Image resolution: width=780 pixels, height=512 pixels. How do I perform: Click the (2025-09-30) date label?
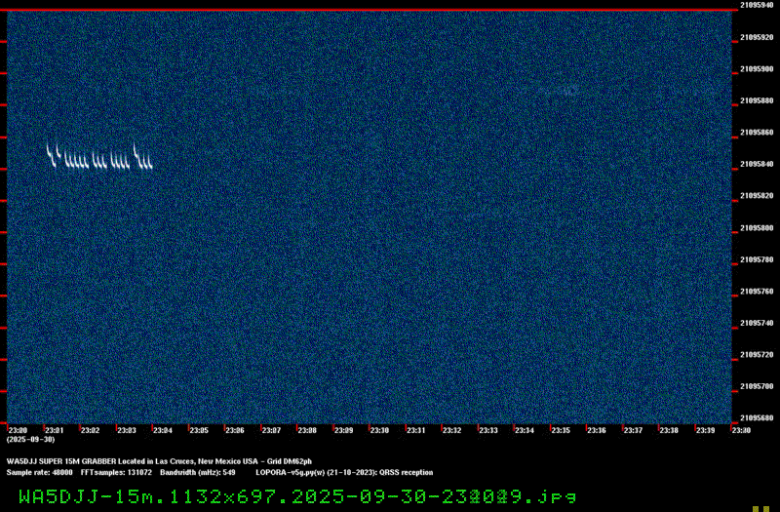pyautogui.click(x=31, y=440)
